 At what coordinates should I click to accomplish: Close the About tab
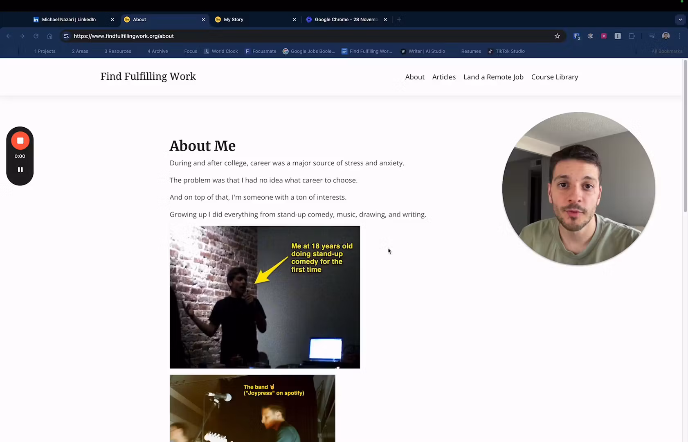pos(203,19)
